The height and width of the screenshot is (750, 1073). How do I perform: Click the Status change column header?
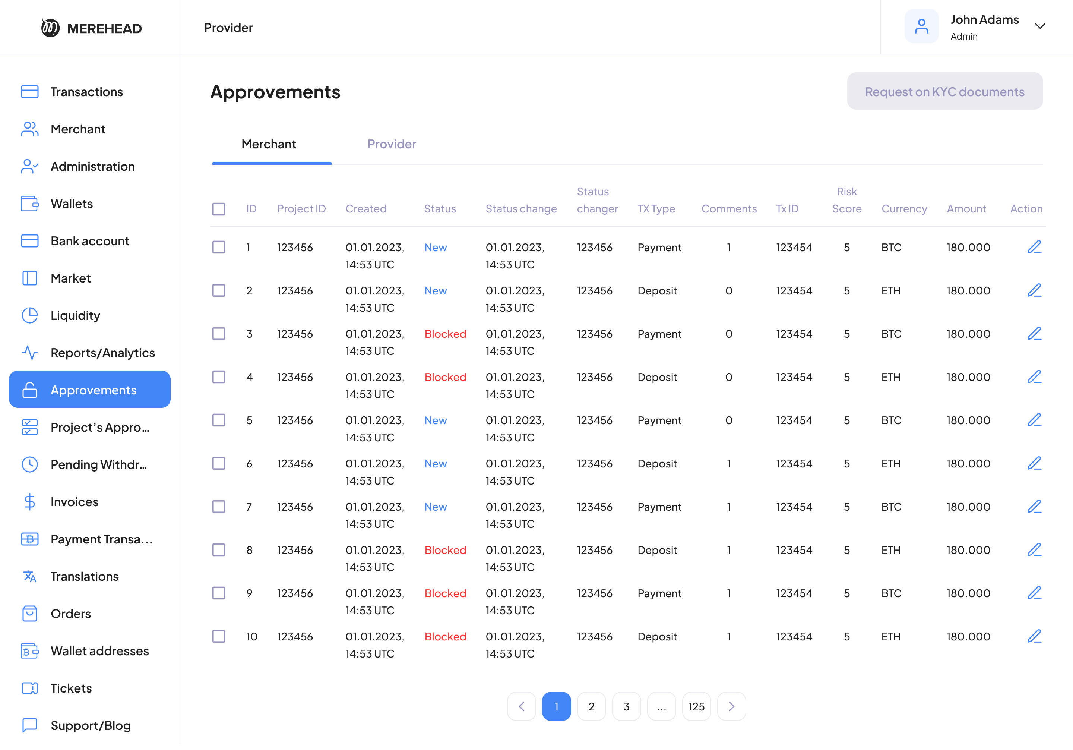pos(521,208)
